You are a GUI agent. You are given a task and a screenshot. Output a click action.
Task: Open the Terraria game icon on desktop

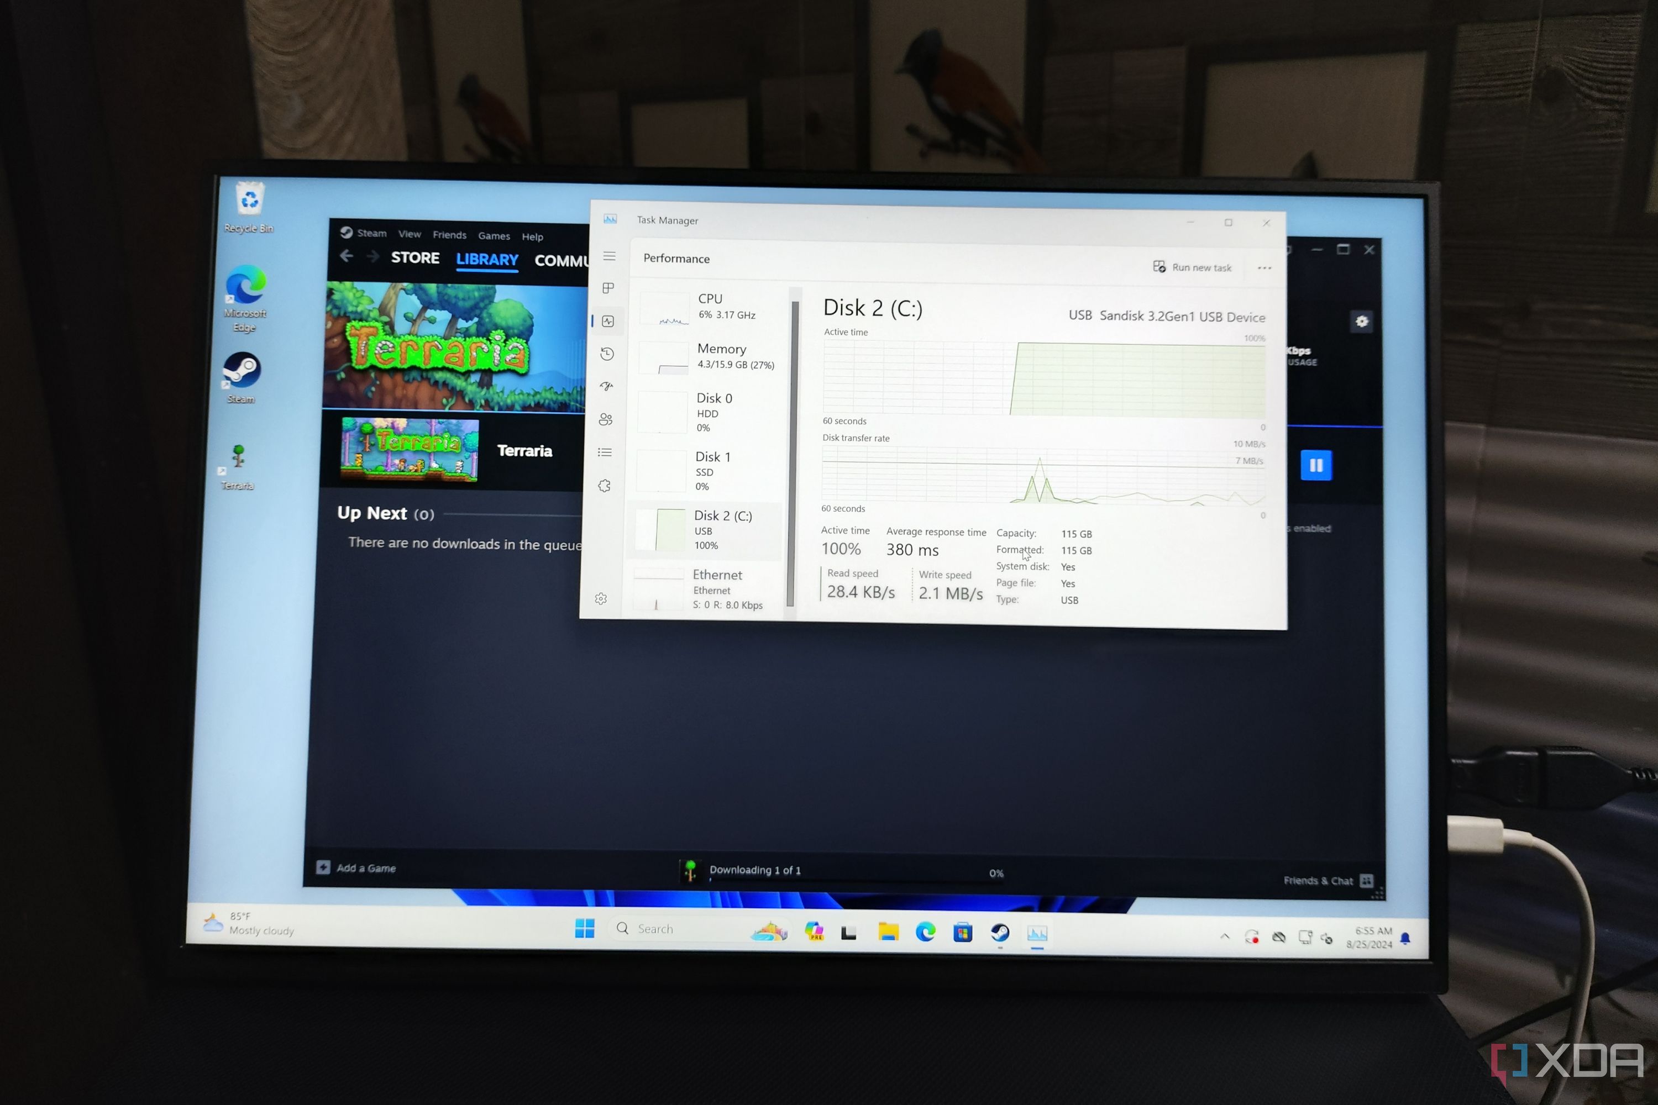(x=238, y=457)
